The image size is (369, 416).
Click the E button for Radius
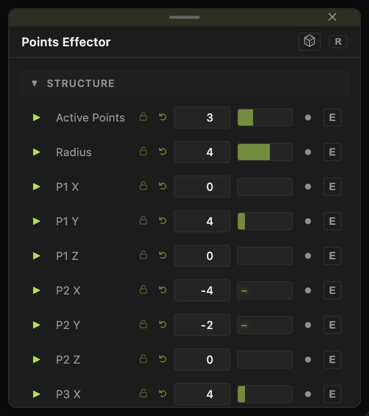click(332, 152)
